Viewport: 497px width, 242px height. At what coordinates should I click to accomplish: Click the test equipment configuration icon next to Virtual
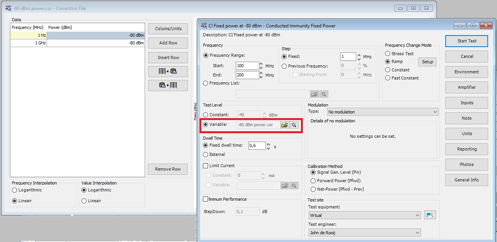(430, 215)
